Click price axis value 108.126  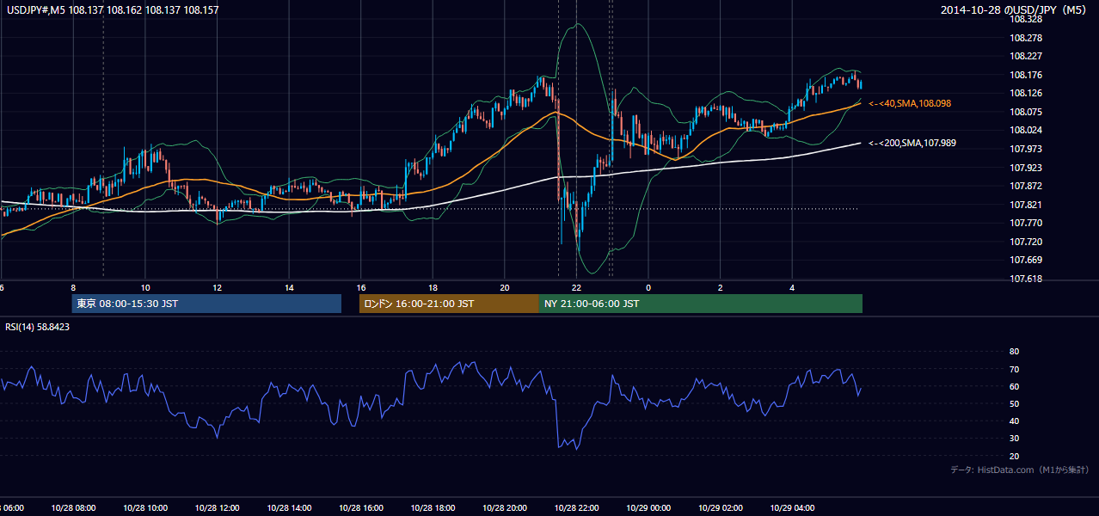pyautogui.click(x=1026, y=93)
